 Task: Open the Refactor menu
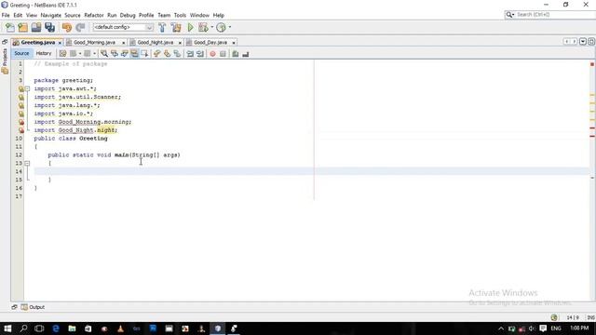(x=94, y=15)
